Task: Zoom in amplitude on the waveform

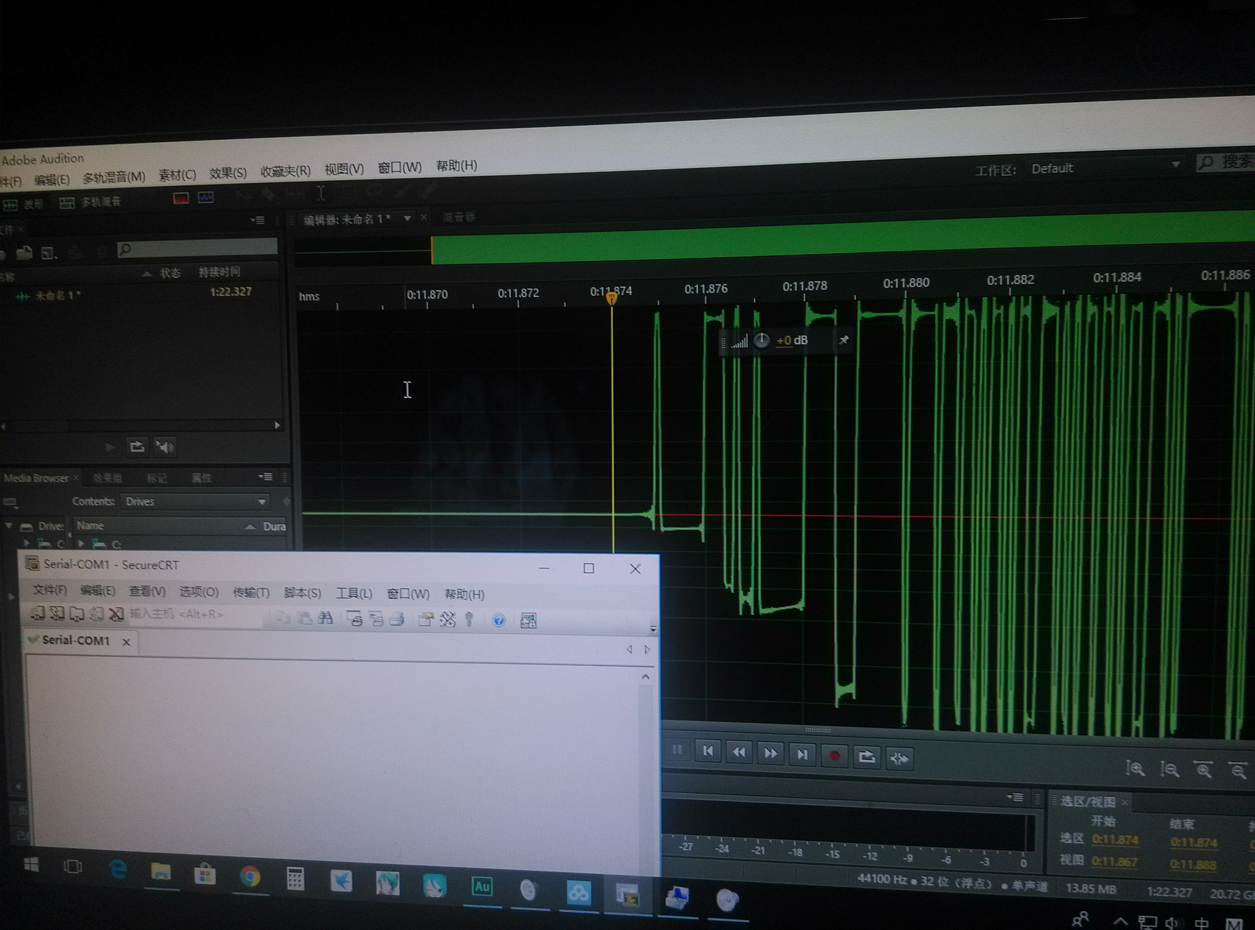Action: (x=1135, y=768)
